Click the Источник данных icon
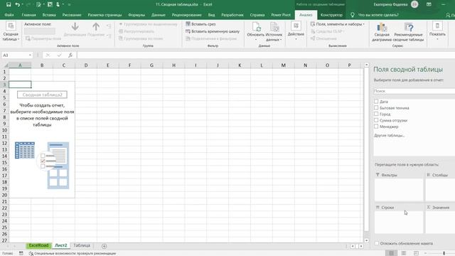This screenshot has width=455, height=256. click(x=274, y=27)
